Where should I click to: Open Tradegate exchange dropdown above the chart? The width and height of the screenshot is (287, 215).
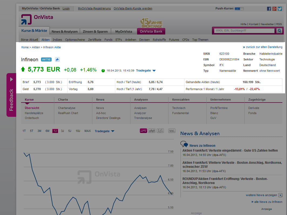click(x=104, y=131)
